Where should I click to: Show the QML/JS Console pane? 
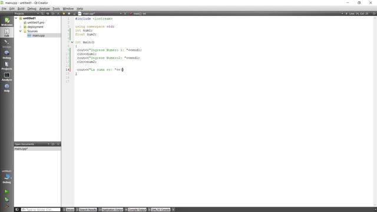tap(159, 210)
